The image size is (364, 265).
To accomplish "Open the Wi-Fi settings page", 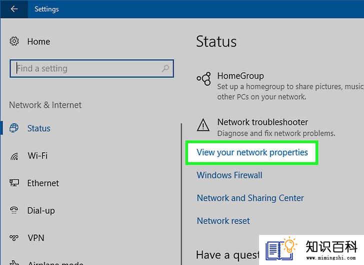I will tap(37, 156).
